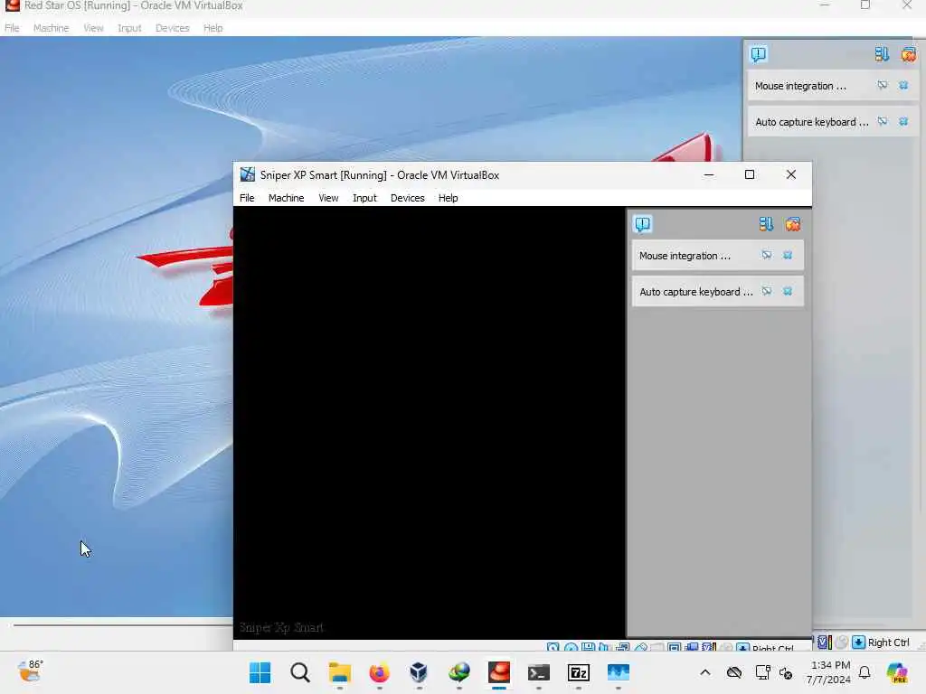Open Devices menu in Sniper XP Smart window
Screen dimensions: 926x694
click(408, 198)
